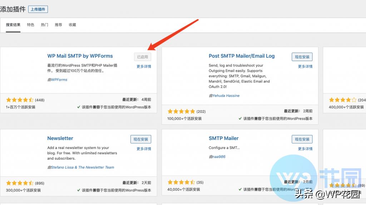Install Post SMTP Mailer with 现在安装
This screenshot has height=205, width=366.
pos(302,57)
